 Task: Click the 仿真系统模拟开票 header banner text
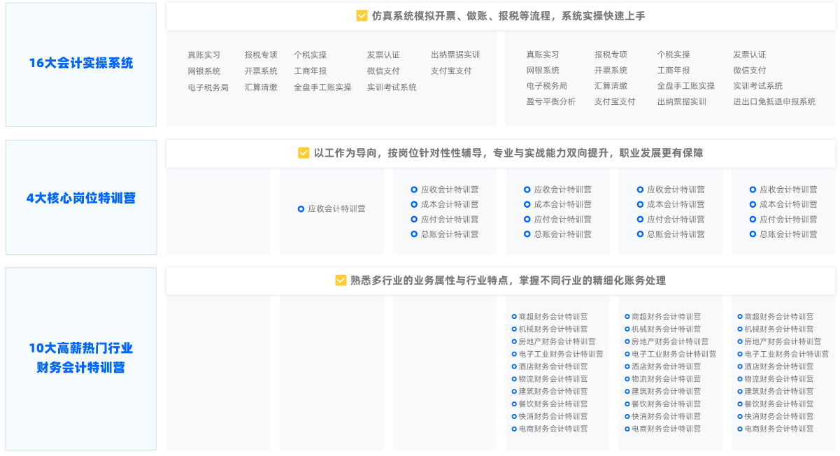tap(508, 16)
